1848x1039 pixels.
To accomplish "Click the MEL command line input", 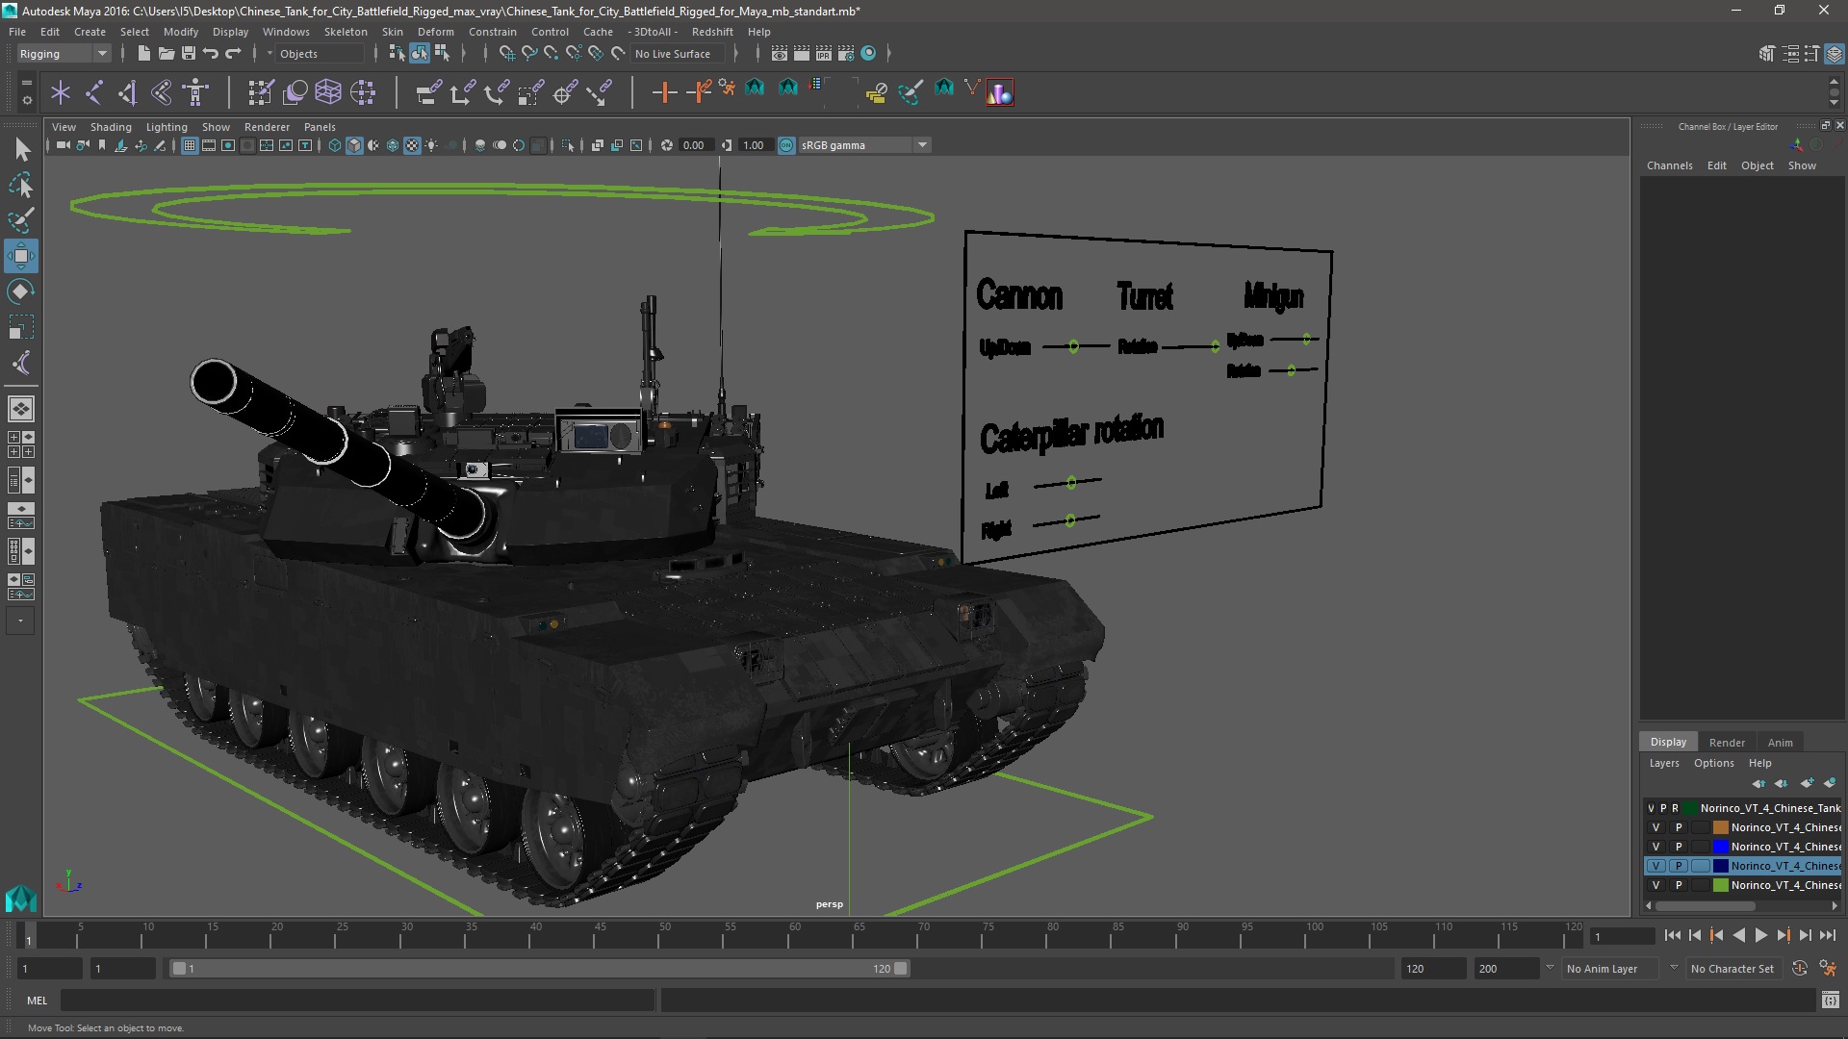I will (x=358, y=1001).
